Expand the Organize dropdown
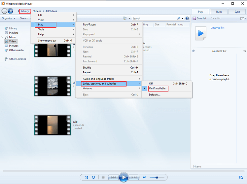Screen dimensions: 247x184 coord(8,18)
